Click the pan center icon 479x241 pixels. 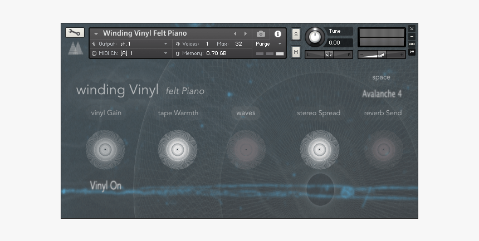329,55
